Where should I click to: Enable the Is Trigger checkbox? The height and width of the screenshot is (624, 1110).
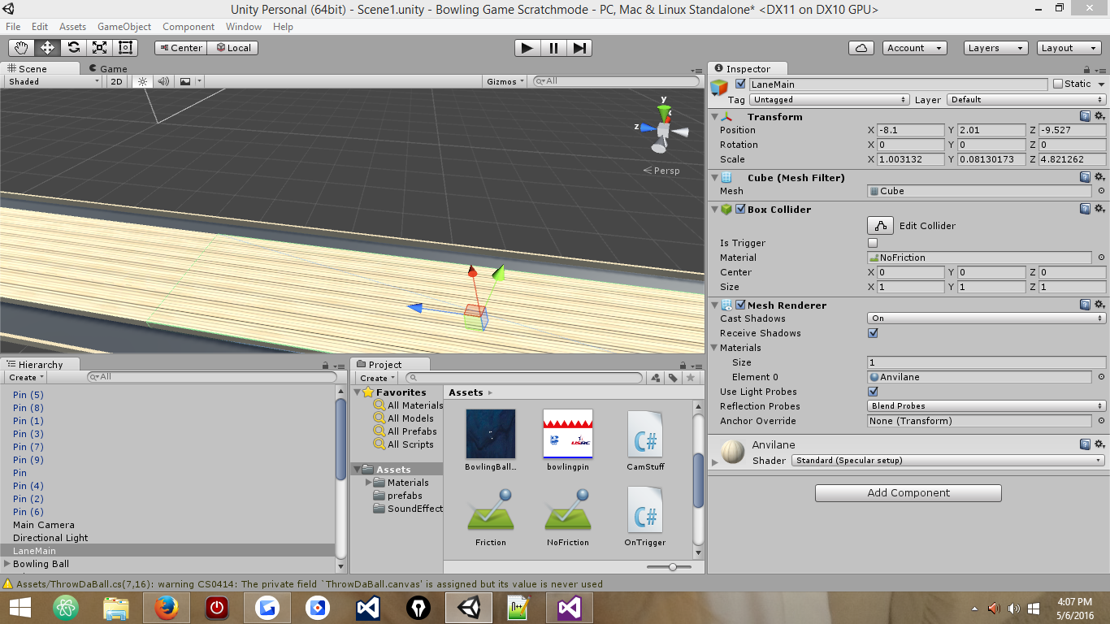coord(873,243)
